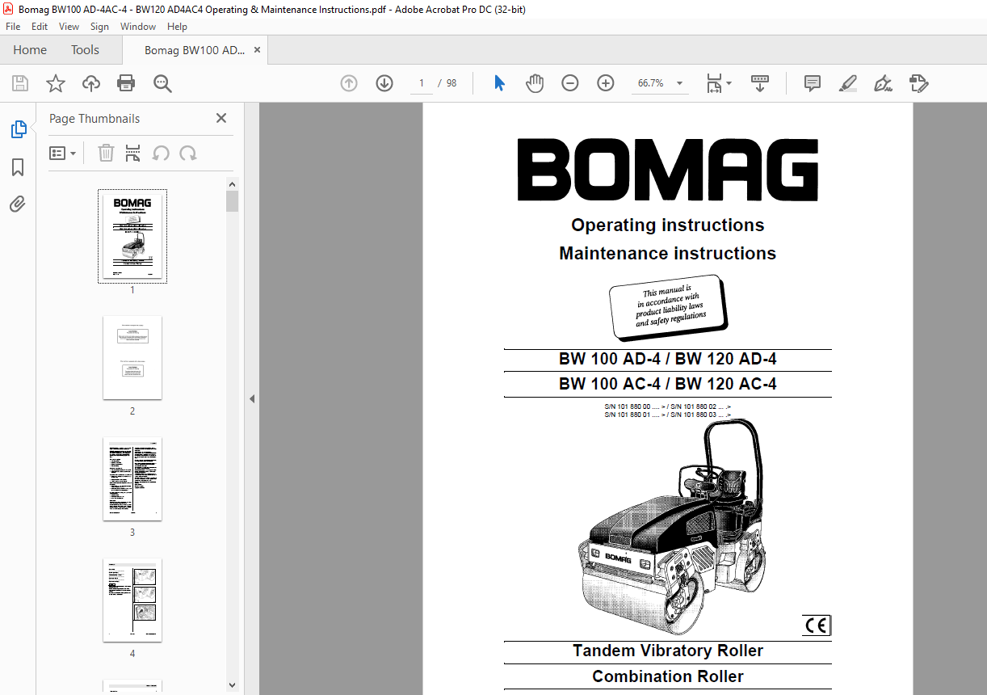The height and width of the screenshot is (695, 987).
Task: Open the File menu
Action: click(x=13, y=27)
